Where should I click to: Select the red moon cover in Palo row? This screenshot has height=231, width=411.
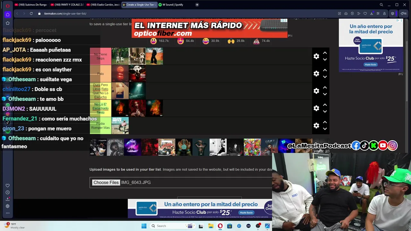pos(120,73)
